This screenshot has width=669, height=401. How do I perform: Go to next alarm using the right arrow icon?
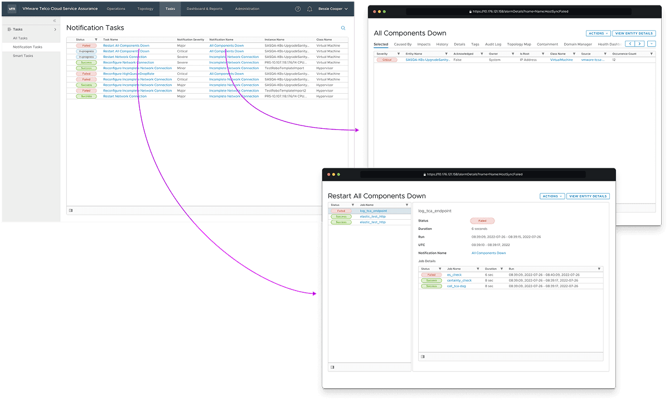coord(640,43)
